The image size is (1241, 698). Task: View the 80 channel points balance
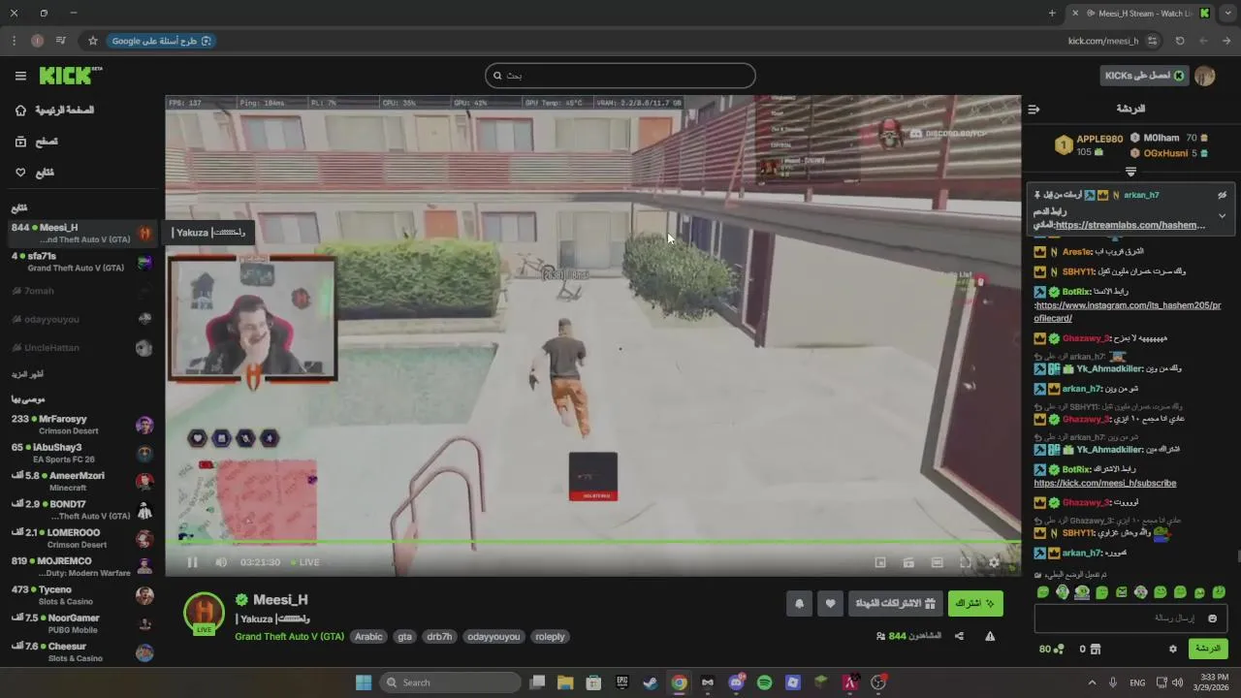pos(1051,649)
